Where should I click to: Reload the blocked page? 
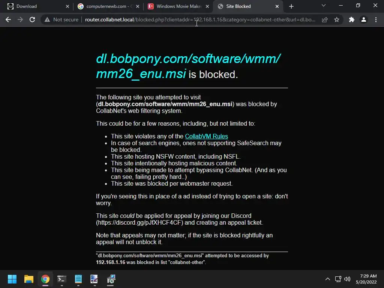[x=32, y=19]
